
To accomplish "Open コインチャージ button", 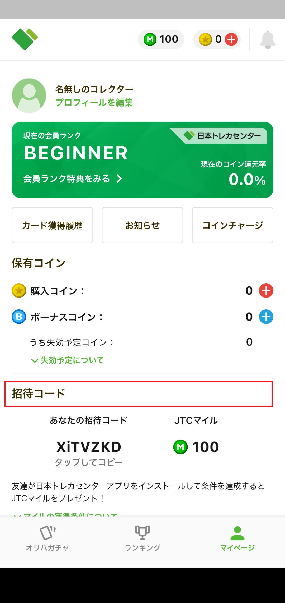I will (232, 225).
